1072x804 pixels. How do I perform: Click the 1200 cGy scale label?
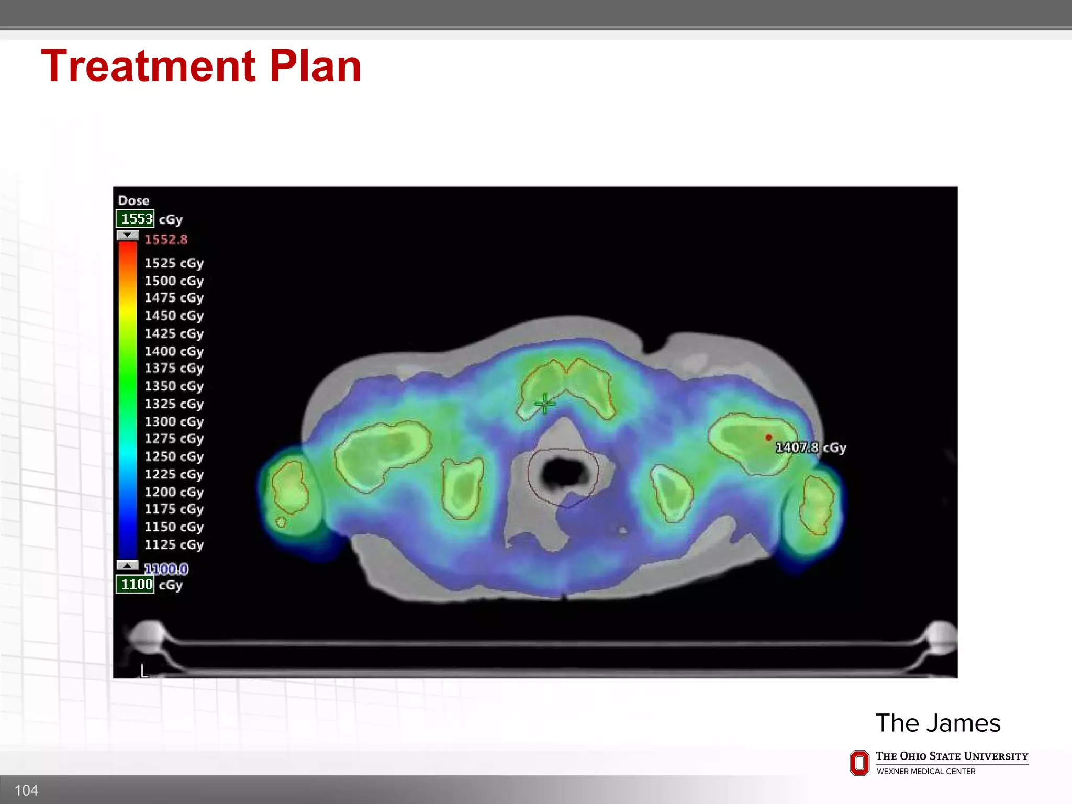tap(174, 492)
